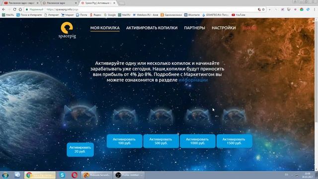Open the Интернет bookmark
Screen dimensions: 318x179
[52, 15]
